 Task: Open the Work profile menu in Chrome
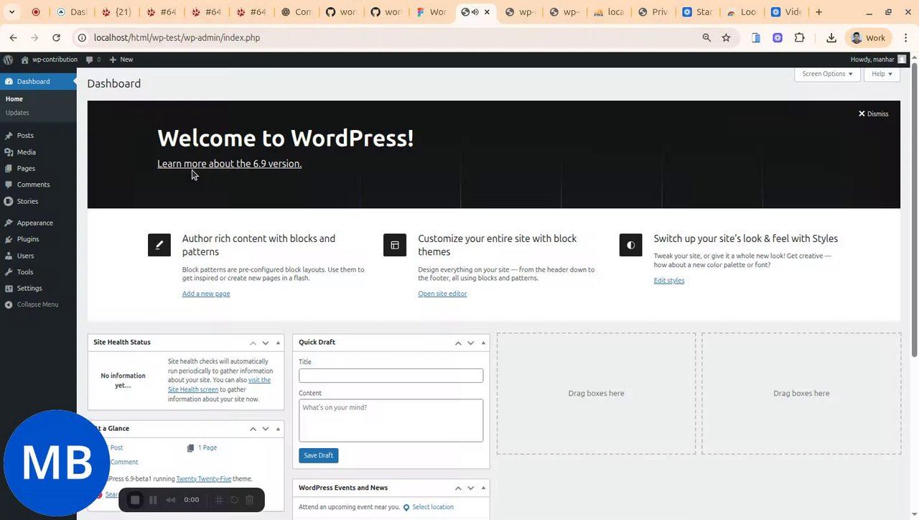click(x=868, y=37)
